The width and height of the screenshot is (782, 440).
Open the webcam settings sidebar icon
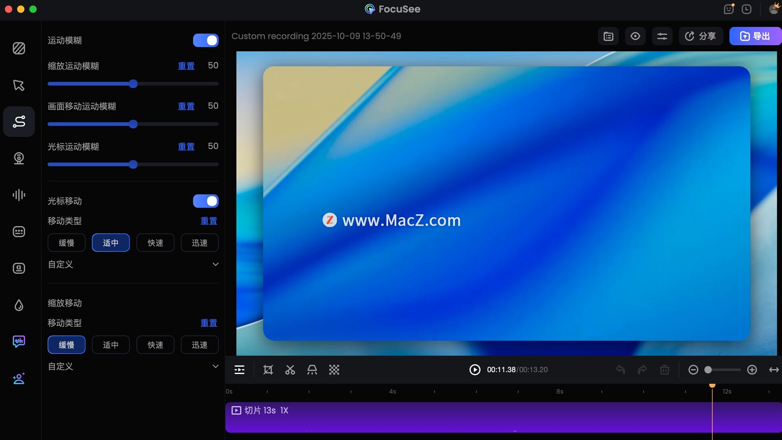19,158
